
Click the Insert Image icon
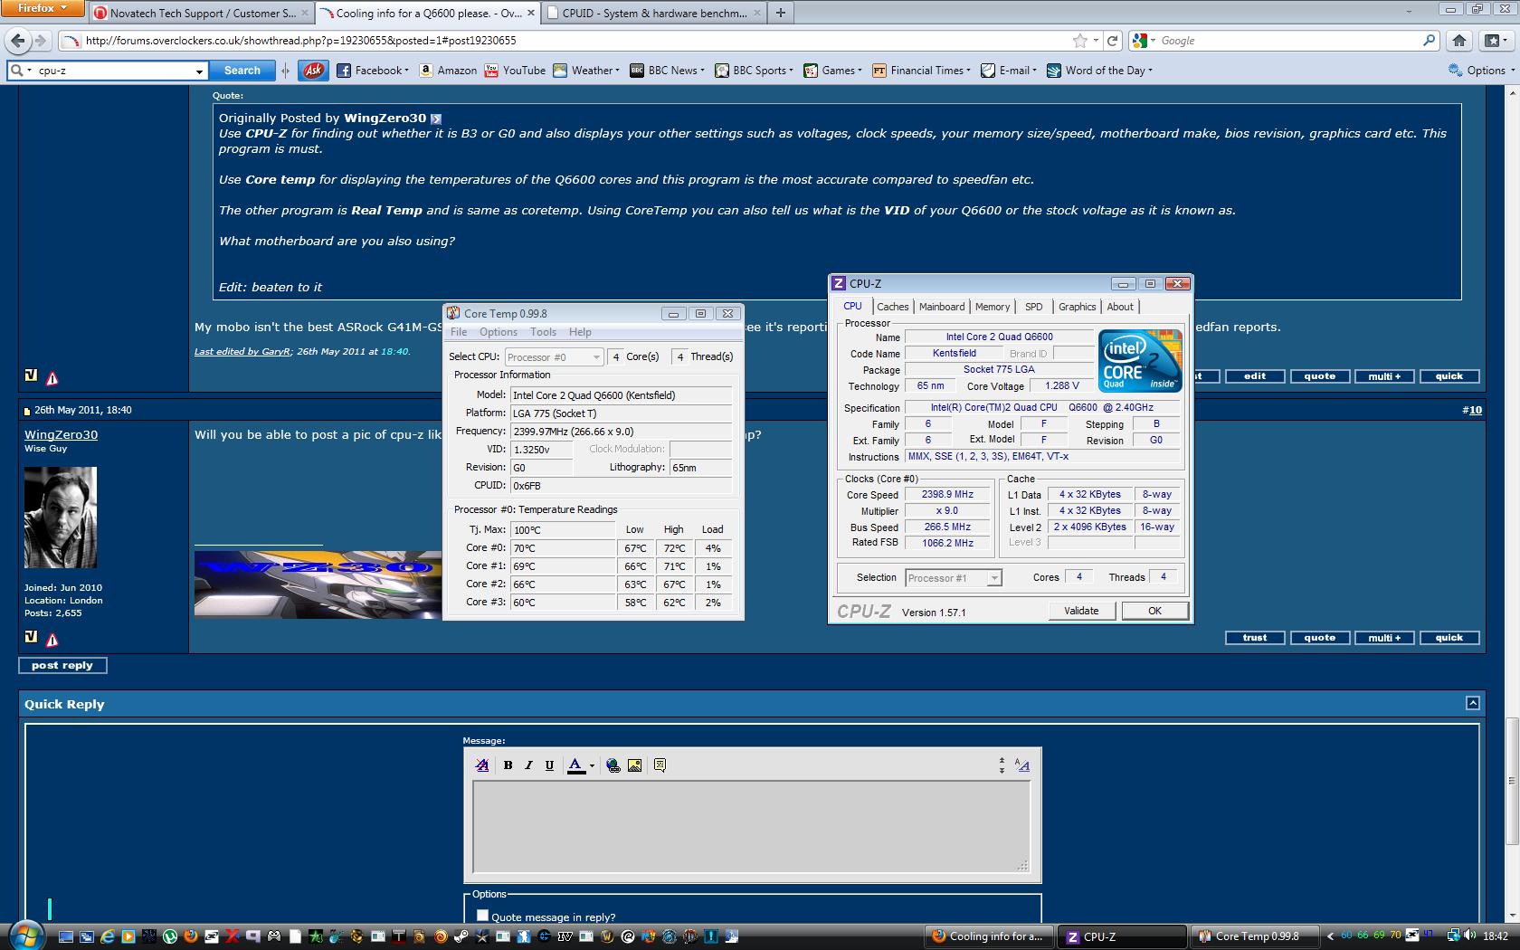click(635, 765)
